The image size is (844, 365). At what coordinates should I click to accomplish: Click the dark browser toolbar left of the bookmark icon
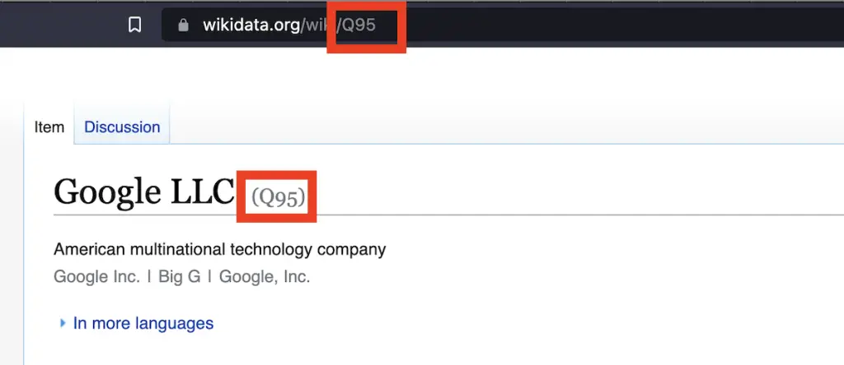59,25
